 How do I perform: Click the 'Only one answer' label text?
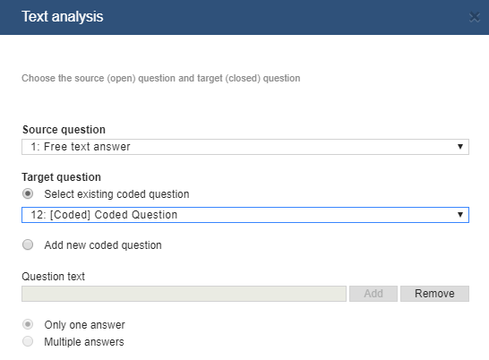[x=84, y=325]
